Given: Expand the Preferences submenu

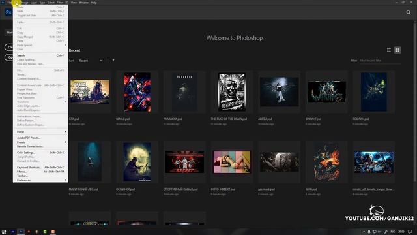Looking at the screenshot, I should point(40,180).
